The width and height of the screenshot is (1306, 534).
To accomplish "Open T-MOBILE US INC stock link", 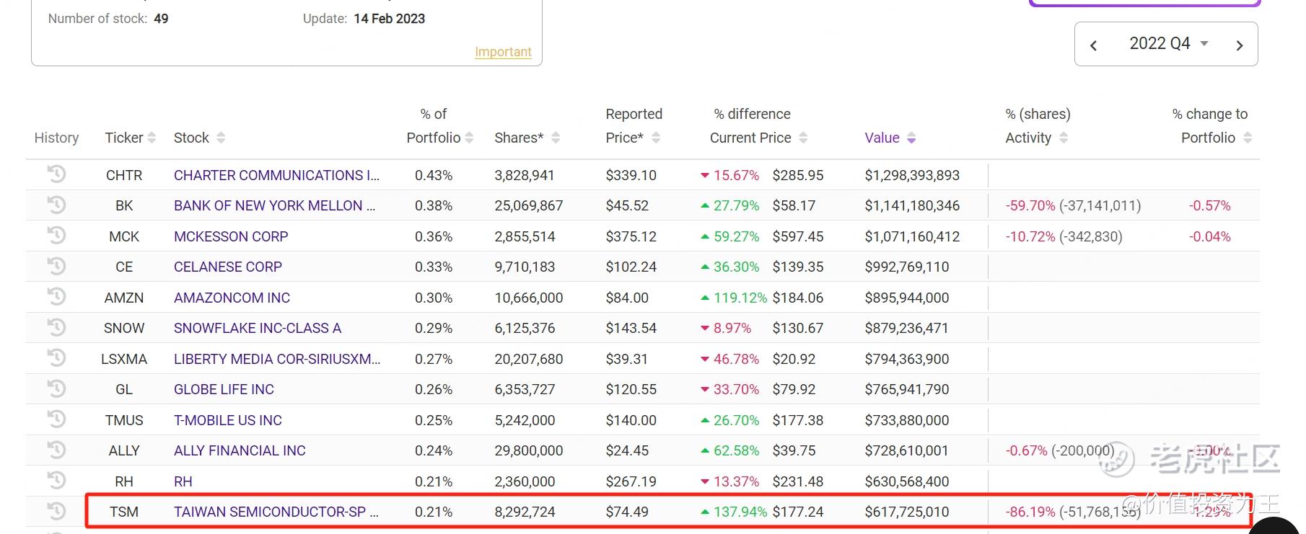I will 228,420.
